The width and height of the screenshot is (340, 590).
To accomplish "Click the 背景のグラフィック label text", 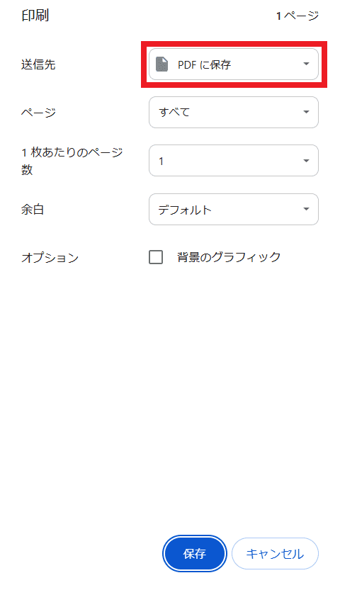I will click(x=229, y=257).
